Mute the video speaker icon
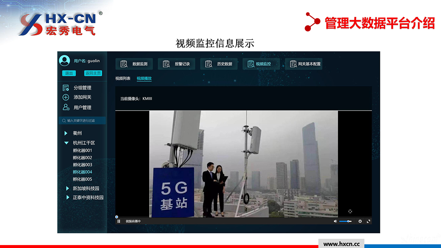The width and height of the screenshot is (441, 248). 335,221
